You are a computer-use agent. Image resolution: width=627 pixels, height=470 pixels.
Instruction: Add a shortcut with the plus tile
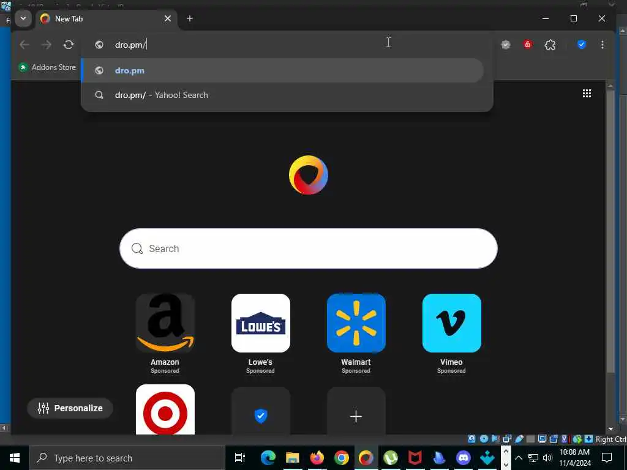click(x=356, y=412)
